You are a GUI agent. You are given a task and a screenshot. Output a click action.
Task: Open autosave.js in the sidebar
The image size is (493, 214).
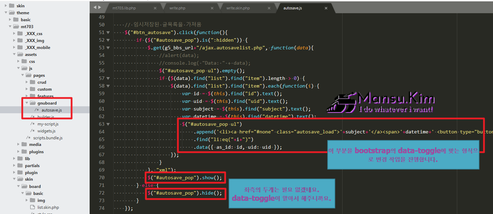[51, 110]
